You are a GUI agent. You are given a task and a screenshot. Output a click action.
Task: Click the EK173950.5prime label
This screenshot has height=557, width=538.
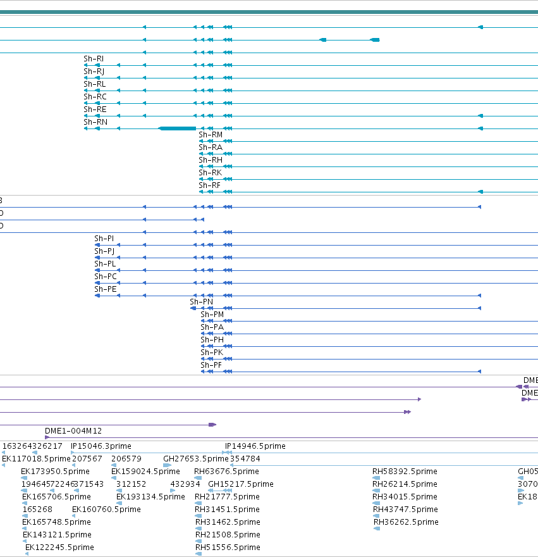tap(56, 472)
